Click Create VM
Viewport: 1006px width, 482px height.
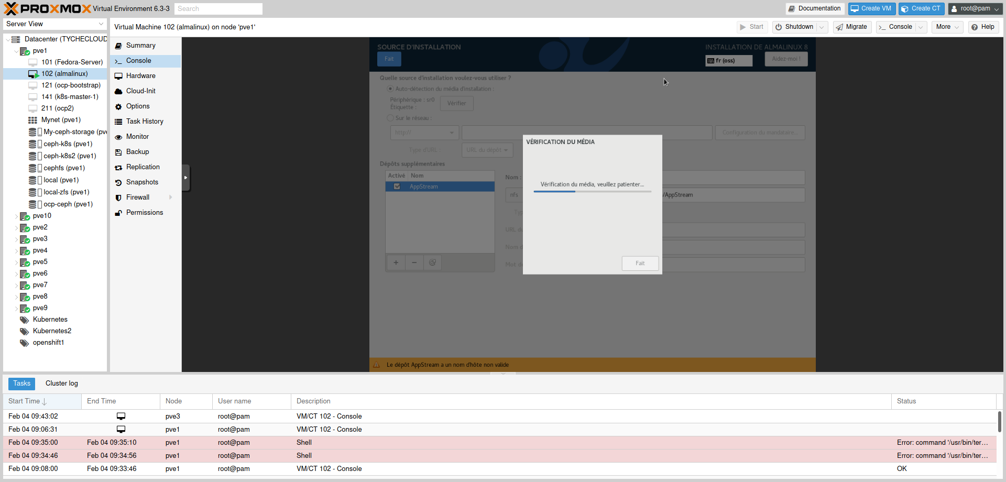pos(871,8)
